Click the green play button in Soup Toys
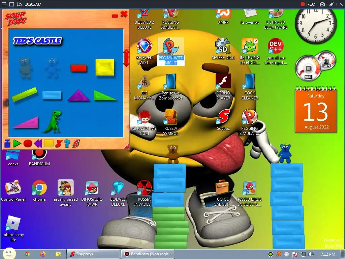The height and width of the screenshot is (259, 345). (17, 144)
